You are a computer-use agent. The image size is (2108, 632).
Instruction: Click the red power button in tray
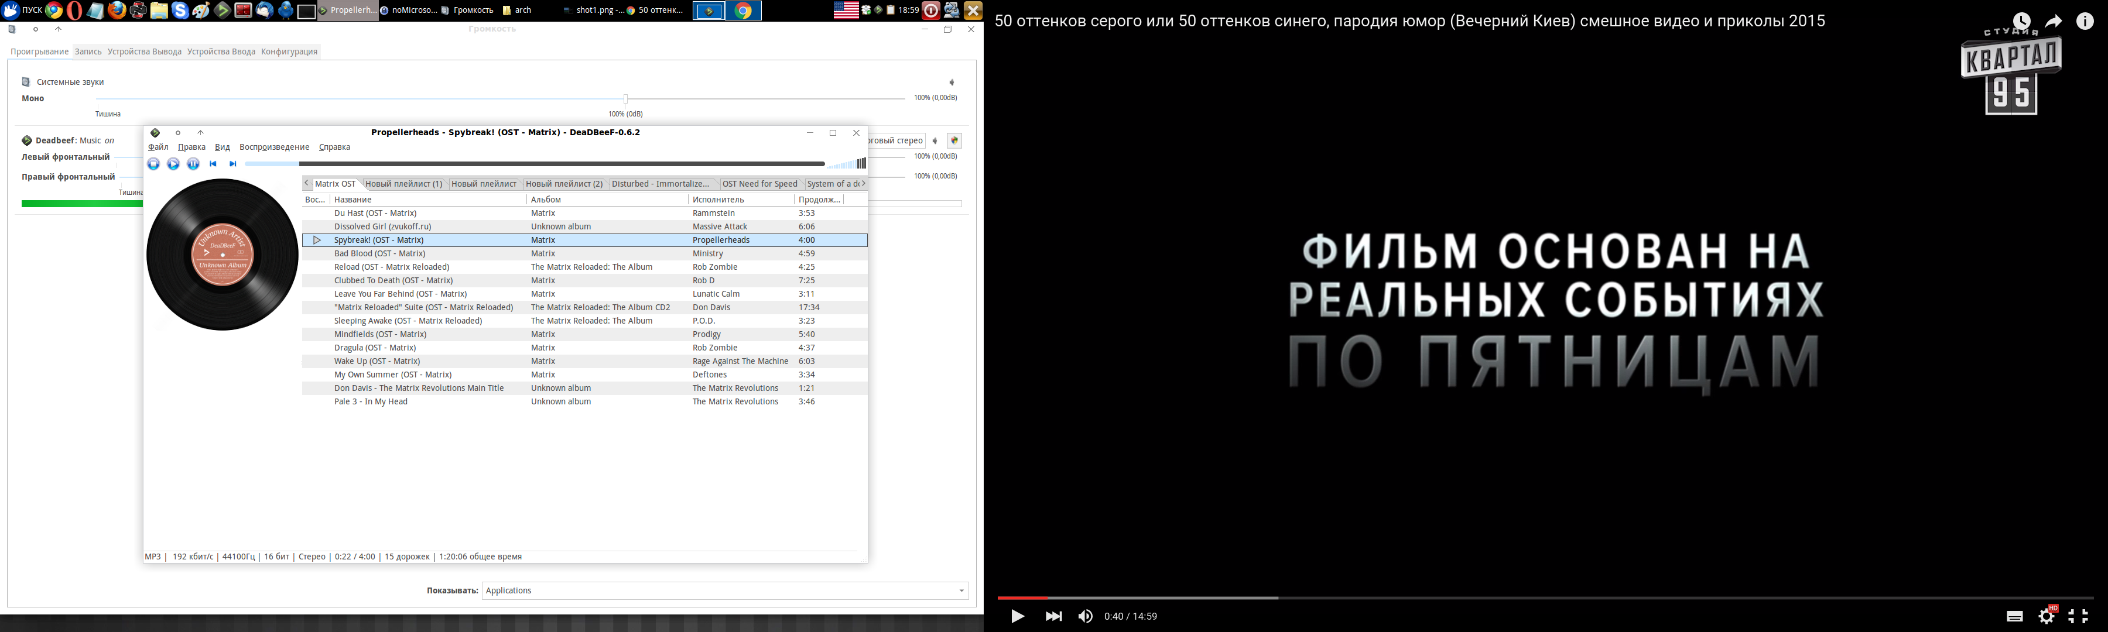coord(931,11)
